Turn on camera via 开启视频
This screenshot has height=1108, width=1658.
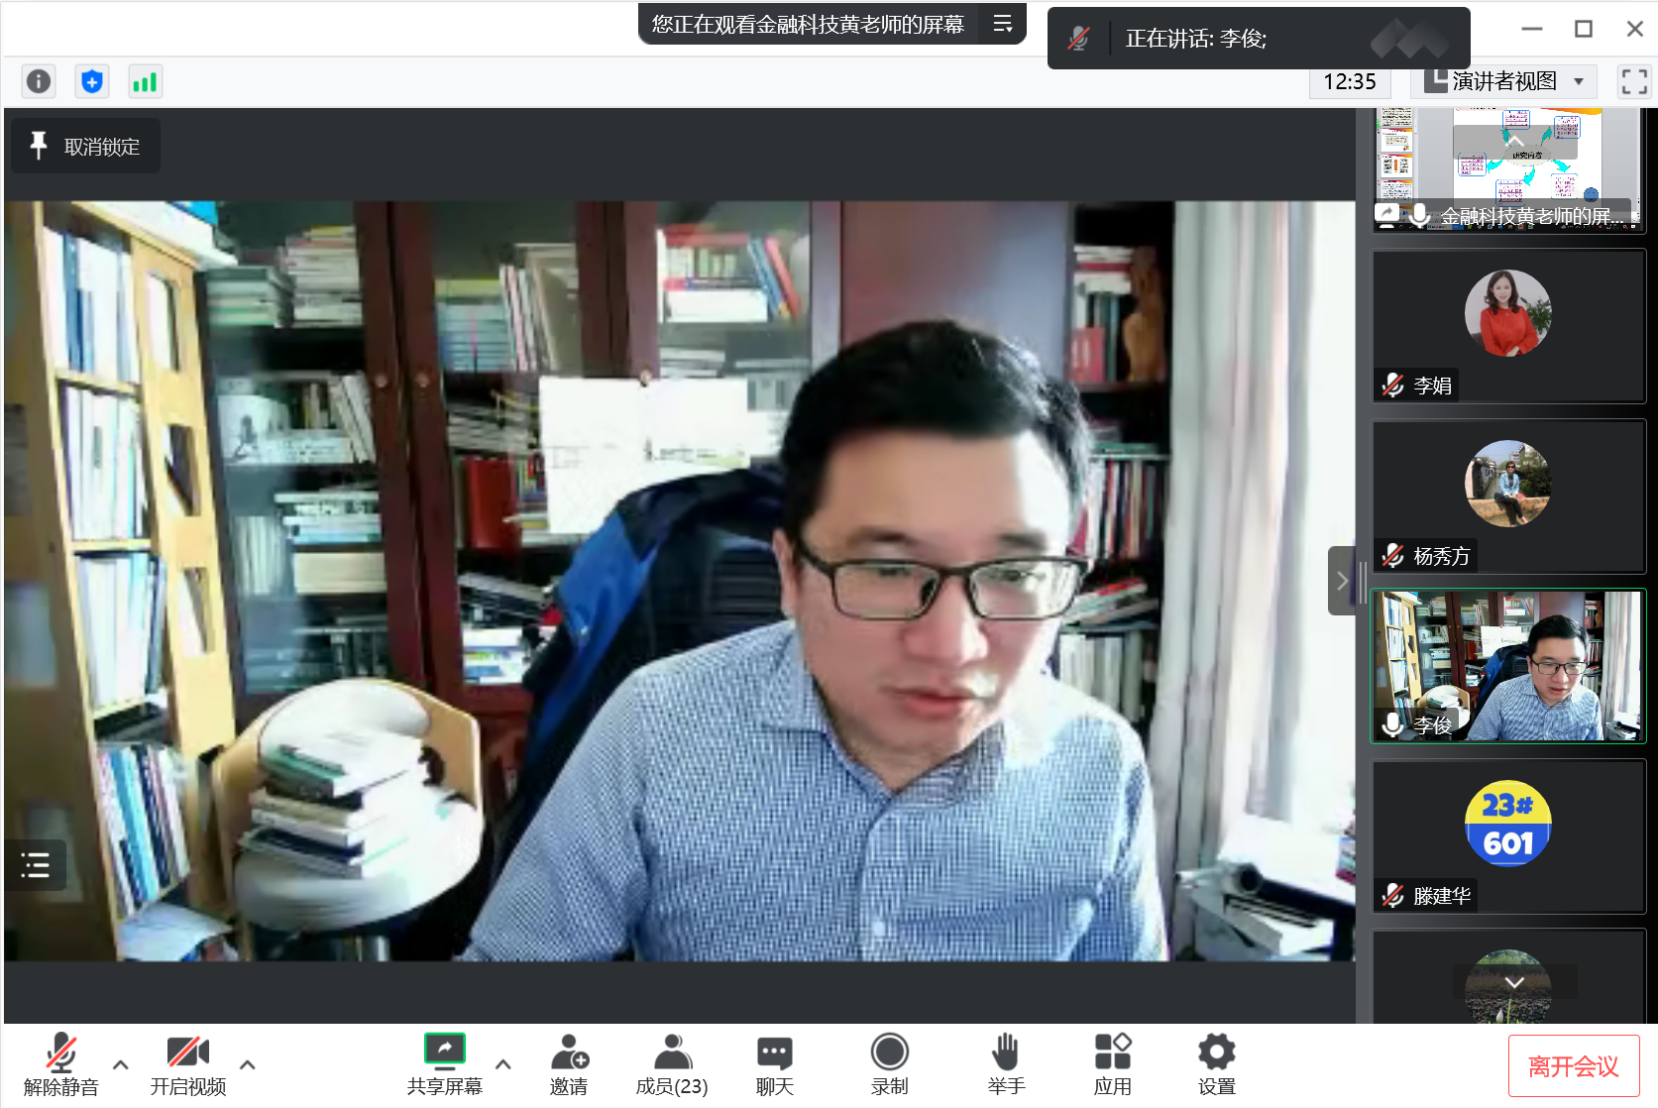pyautogui.click(x=187, y=1064)
